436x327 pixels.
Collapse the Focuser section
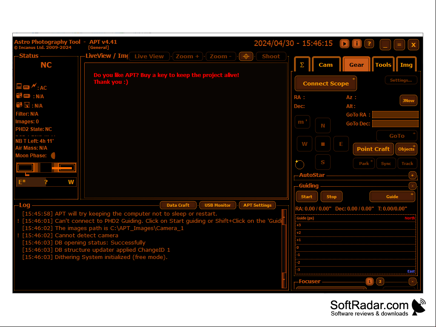pyautogui.click(x=412, y=282)
